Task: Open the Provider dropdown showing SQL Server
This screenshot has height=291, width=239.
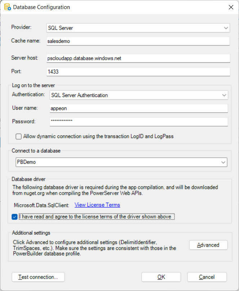Action: (x=138, y=28)
